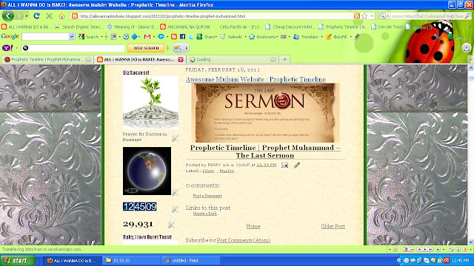Open the Awesome Mulsim Website : Prophetic Timeline title link

(x=256, y=79)
